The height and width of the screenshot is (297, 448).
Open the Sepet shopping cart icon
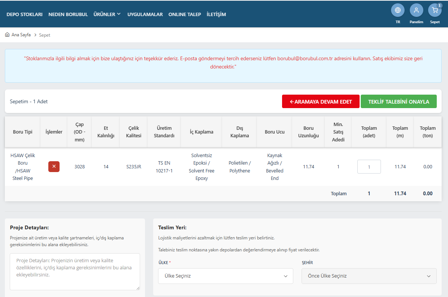click(435, 10)
